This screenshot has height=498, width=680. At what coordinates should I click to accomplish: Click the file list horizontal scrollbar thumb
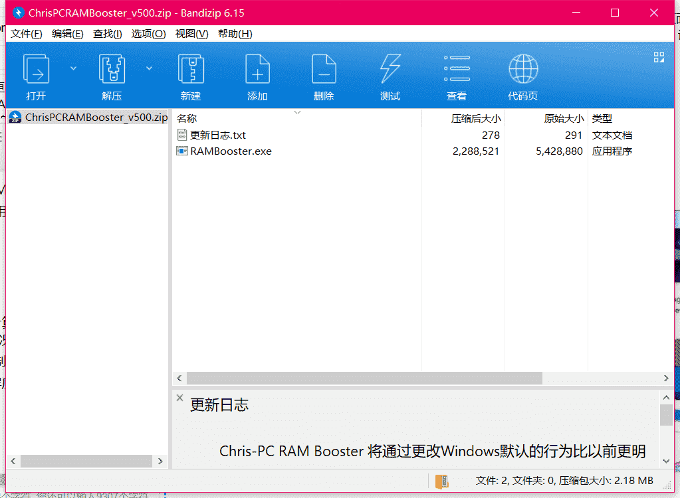tap(364, 378)
